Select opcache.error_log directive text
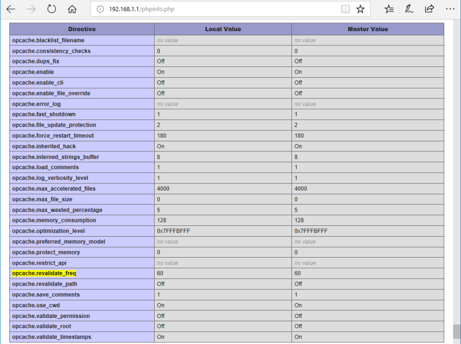This screenshot has width=461, height=344. (36, 104)
